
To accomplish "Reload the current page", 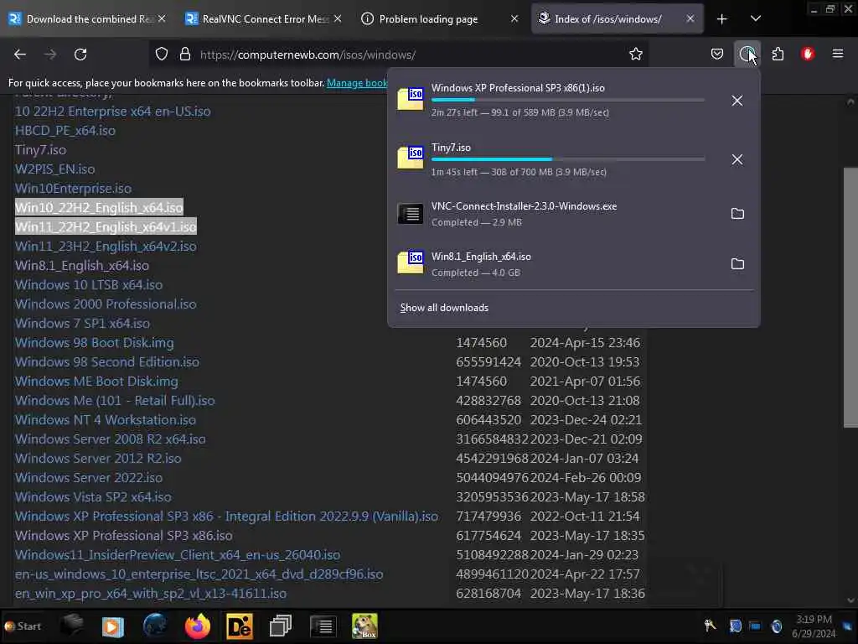I will [80, 55].
